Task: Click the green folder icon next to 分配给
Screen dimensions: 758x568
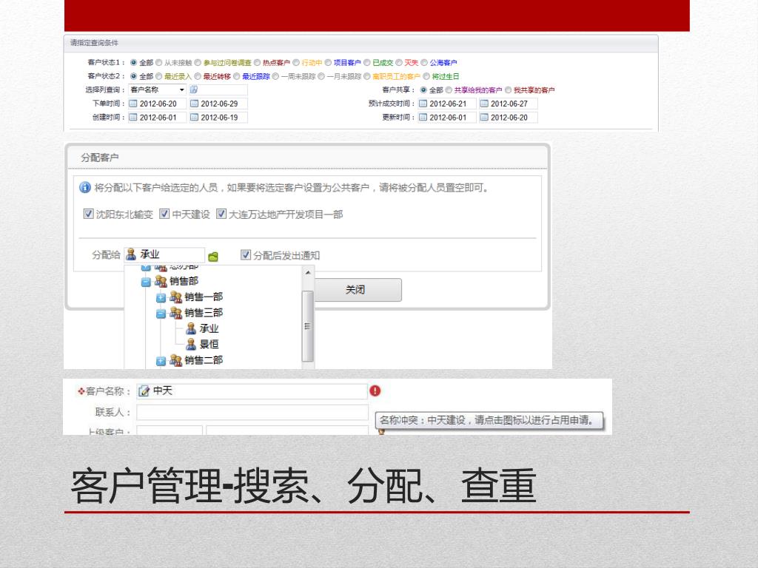Action: 213,257
